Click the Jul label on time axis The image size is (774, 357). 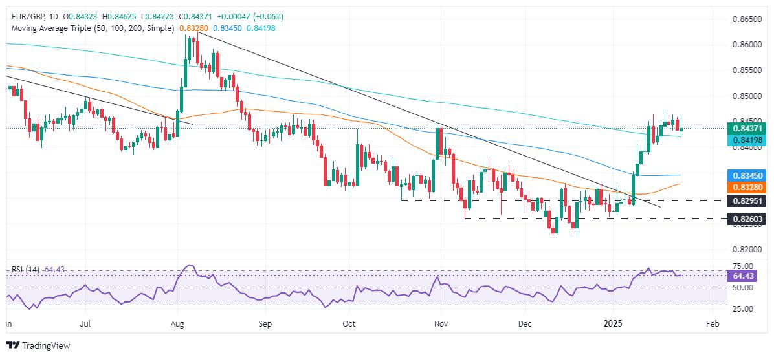pyautogui.click(x=86, y=325)
